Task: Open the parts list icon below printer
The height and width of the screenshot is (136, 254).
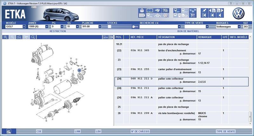Action: tap(142, 15)
